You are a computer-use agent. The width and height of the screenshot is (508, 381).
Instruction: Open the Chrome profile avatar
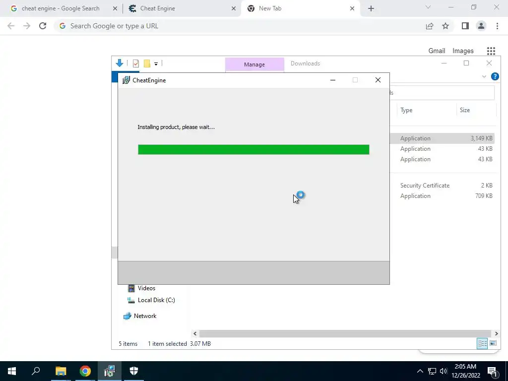pos(481,26)
